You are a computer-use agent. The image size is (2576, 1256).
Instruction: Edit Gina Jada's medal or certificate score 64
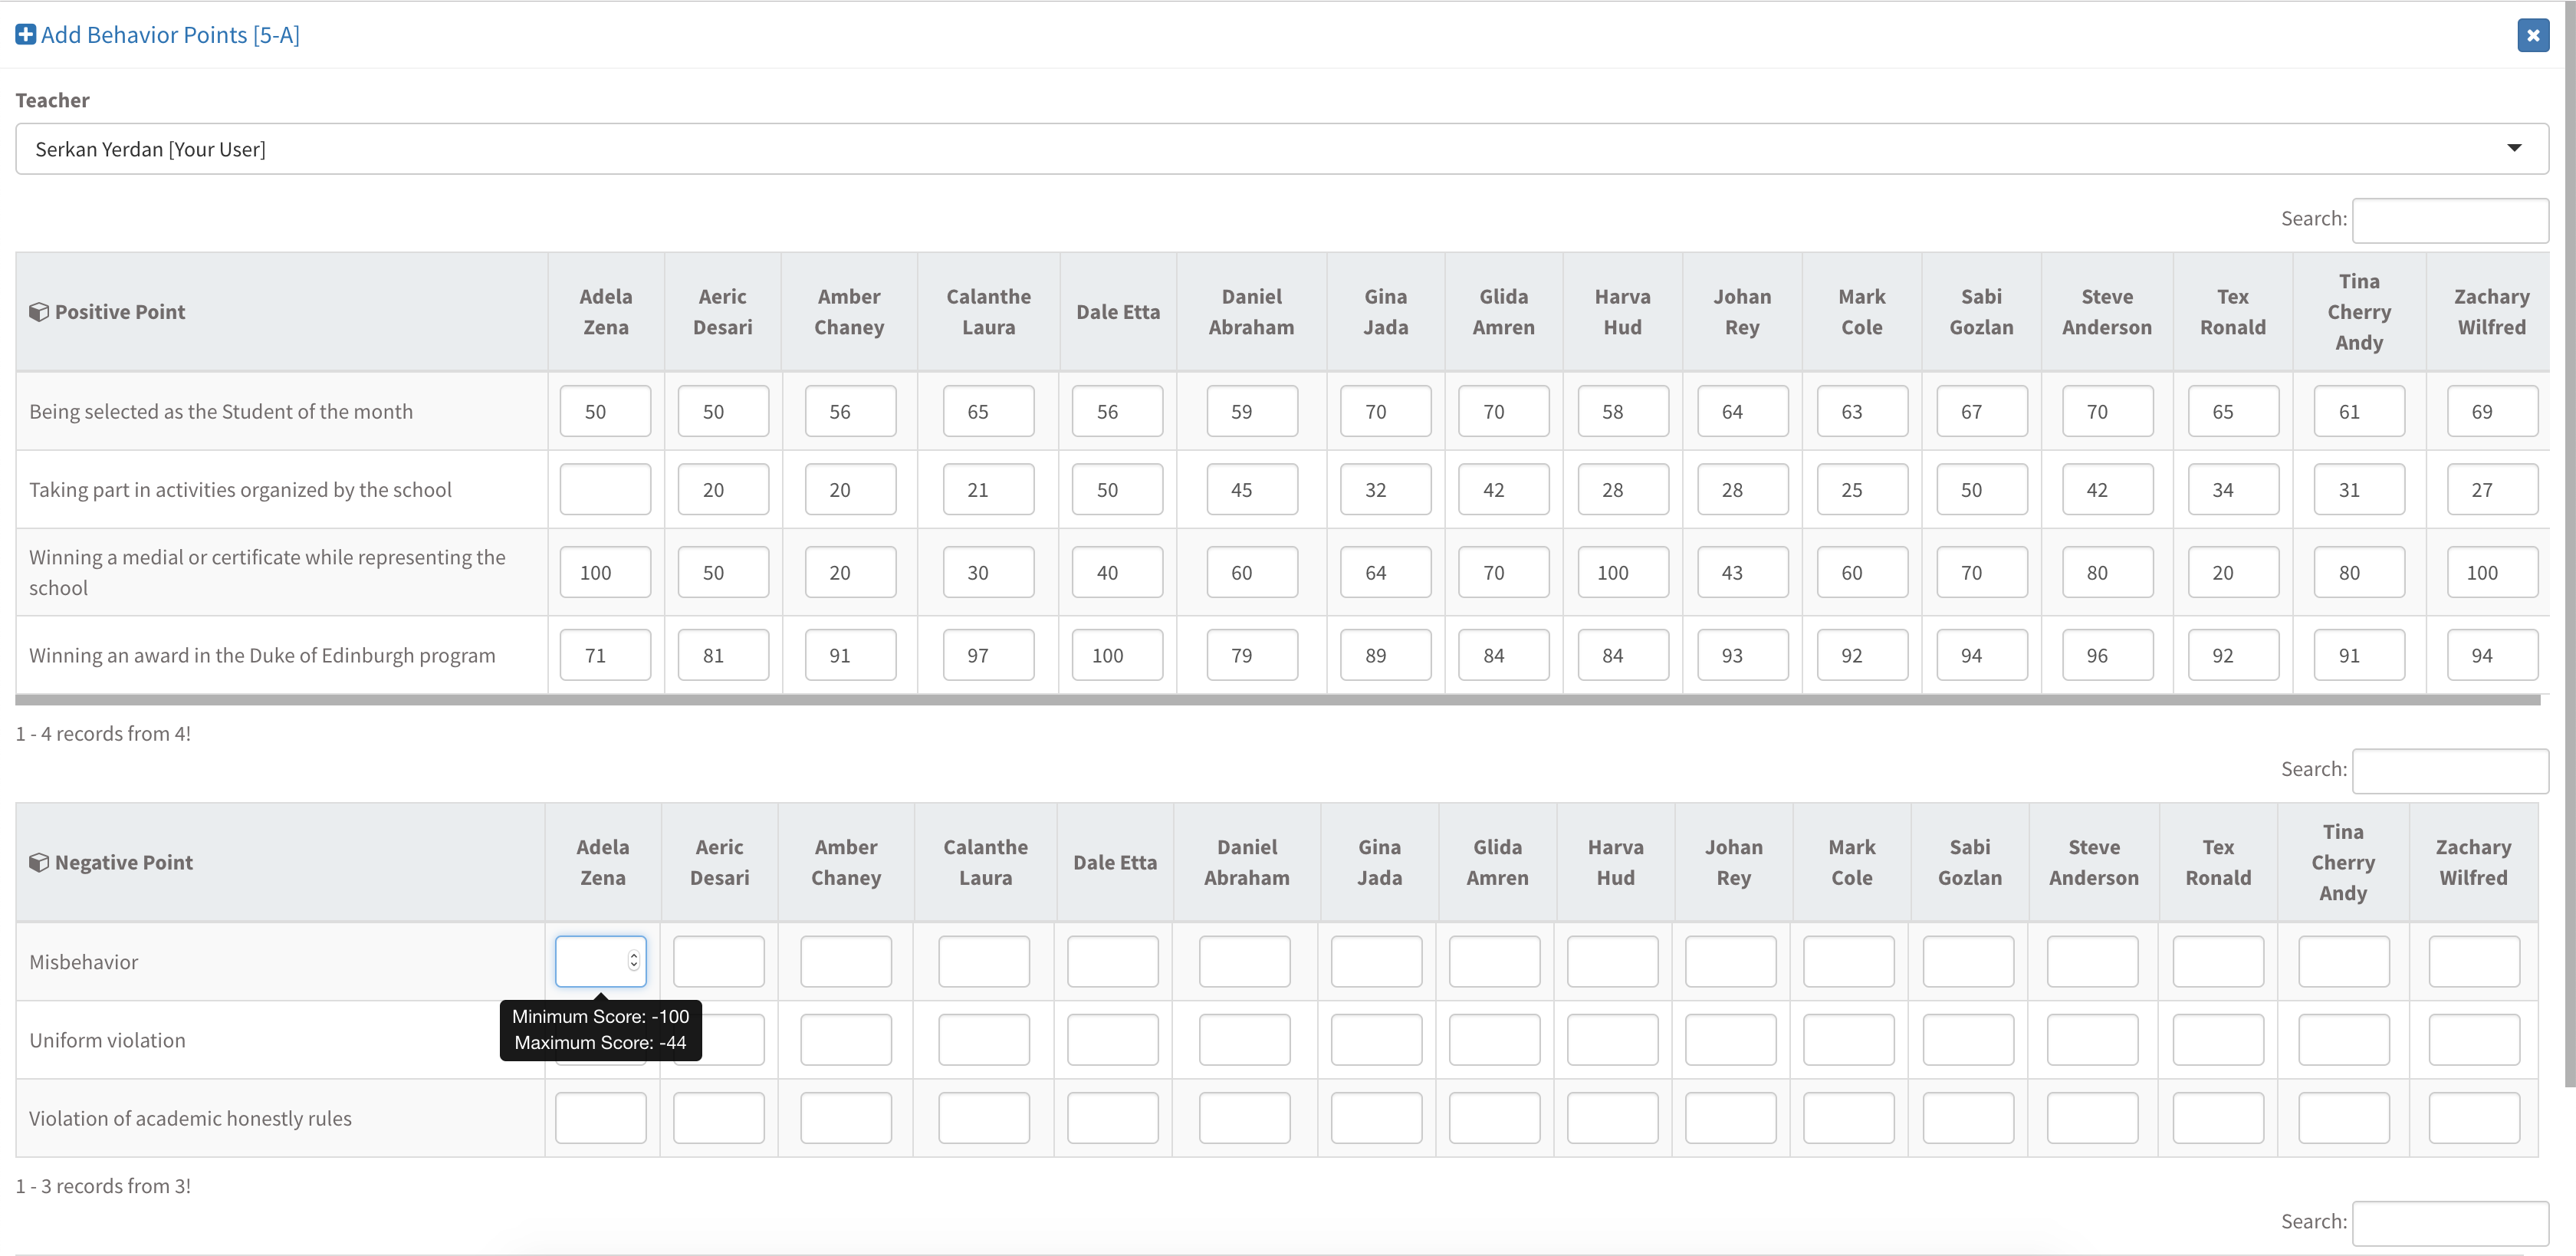pyautogui.click(x=1385, y=572)
